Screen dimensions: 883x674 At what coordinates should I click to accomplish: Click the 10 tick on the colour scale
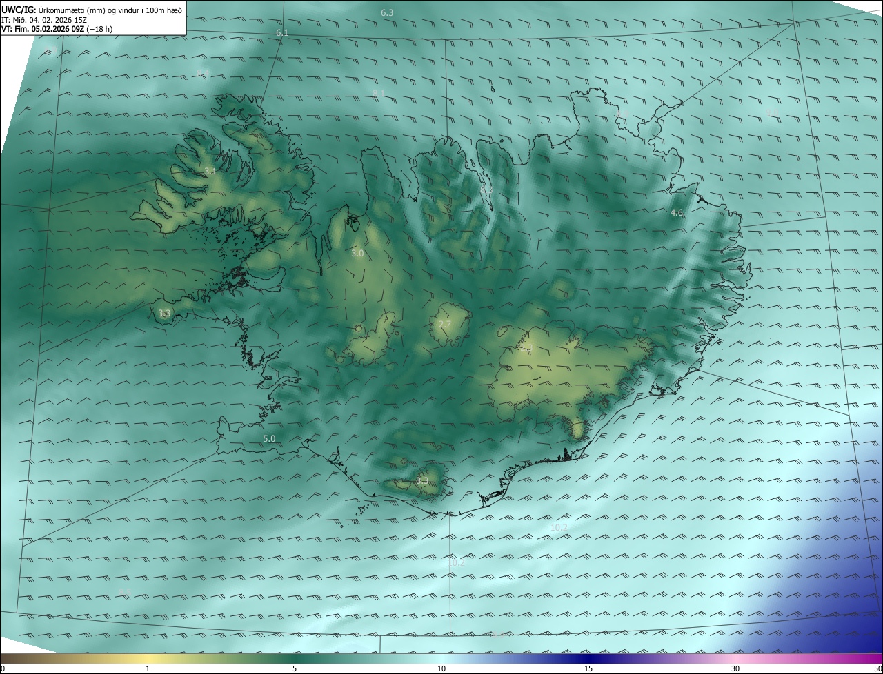tap(441, 668)
